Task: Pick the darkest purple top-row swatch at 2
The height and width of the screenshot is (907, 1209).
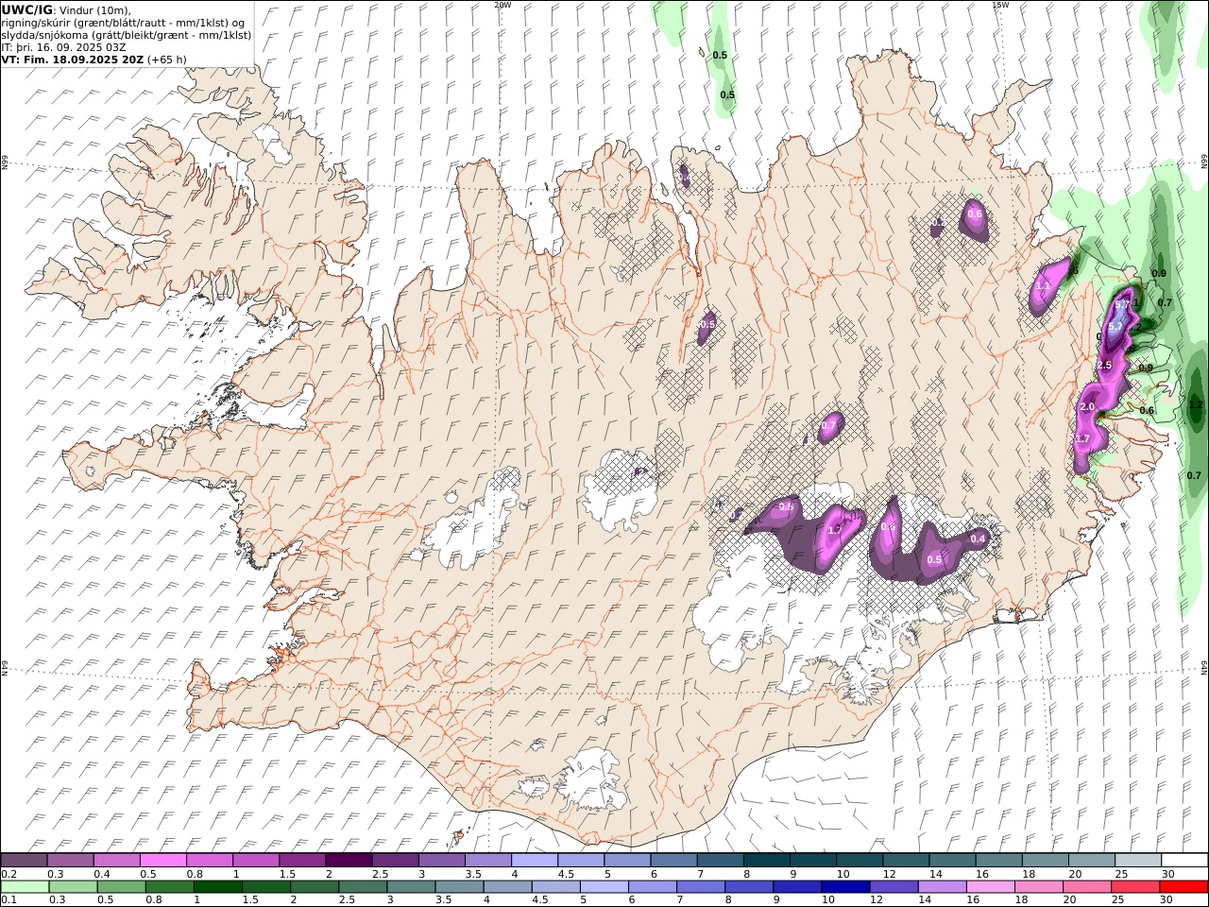Action: (348, 860)
